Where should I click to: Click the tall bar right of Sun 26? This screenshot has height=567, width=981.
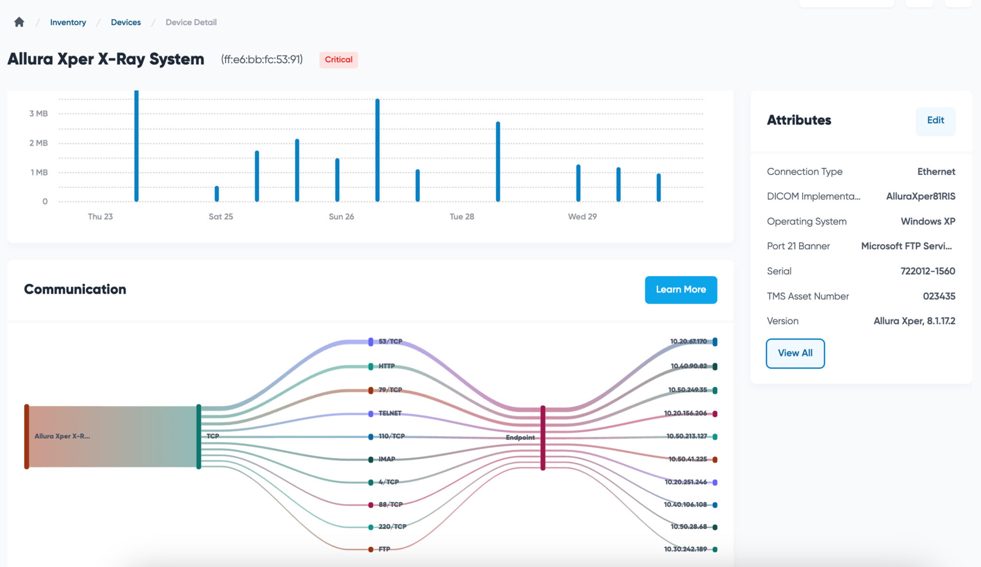click(377, 150)
